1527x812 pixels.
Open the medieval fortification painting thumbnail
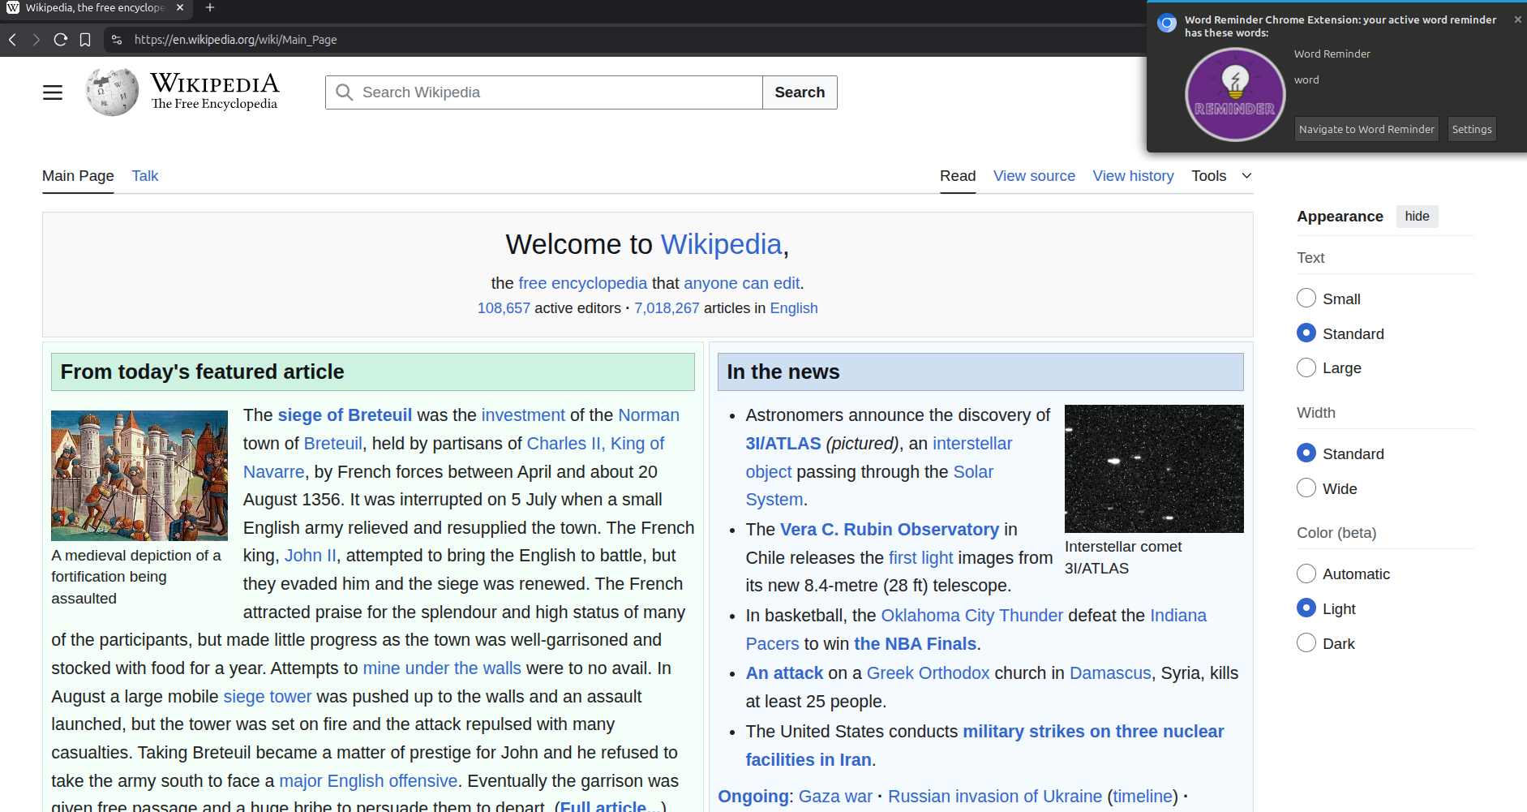click(x=139, y=475)
